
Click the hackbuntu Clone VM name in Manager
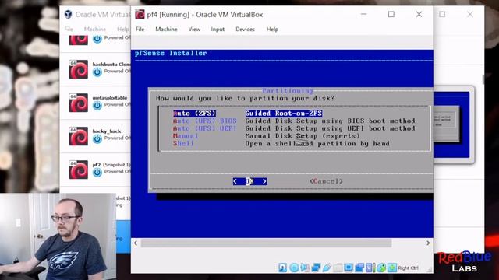pyautogui.click(x=111, y=64)
